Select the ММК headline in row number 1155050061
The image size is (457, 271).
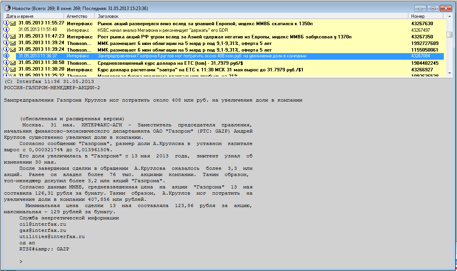coord(185,50)
